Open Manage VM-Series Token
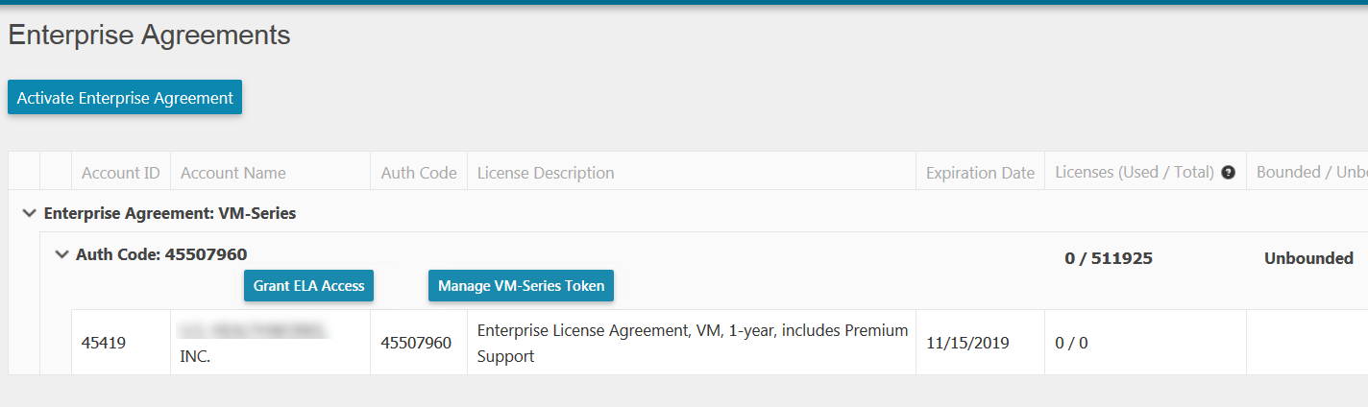The height and width of the screenshot is (407, 1368). pyautogui.click(x=521, y=286)
